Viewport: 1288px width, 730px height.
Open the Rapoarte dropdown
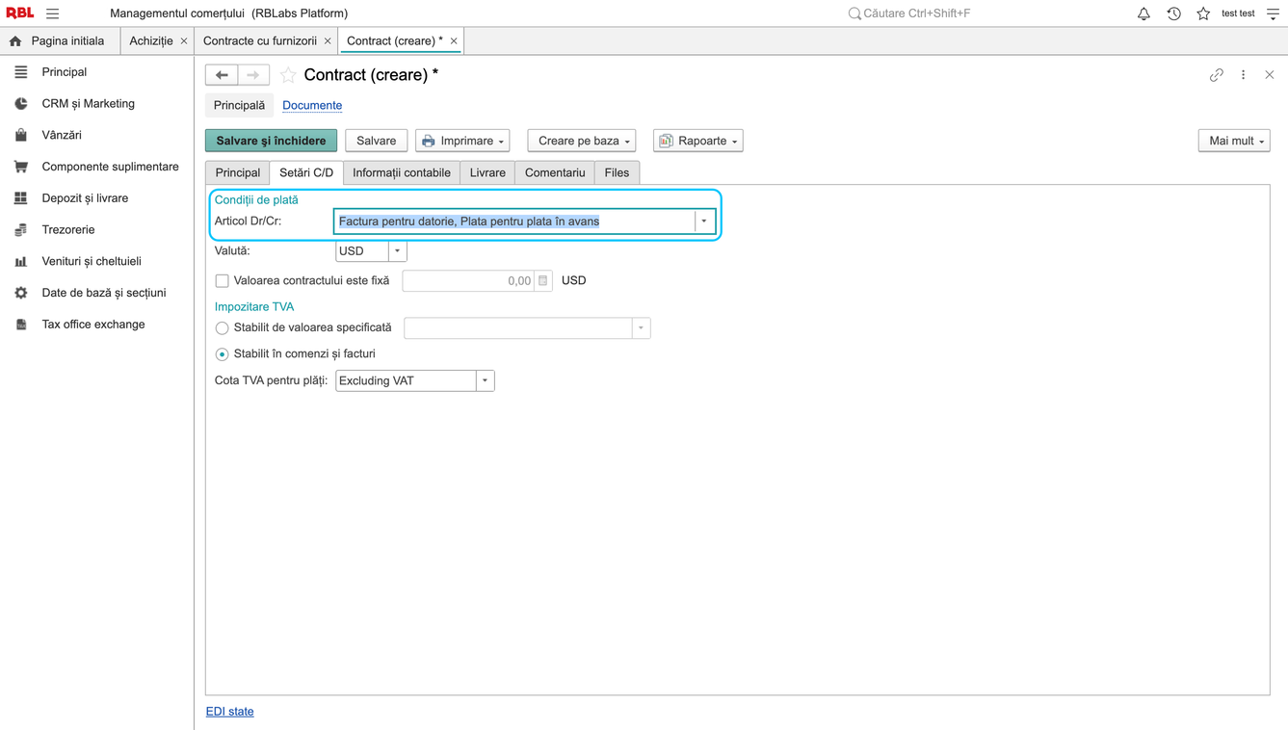point(698,141)
